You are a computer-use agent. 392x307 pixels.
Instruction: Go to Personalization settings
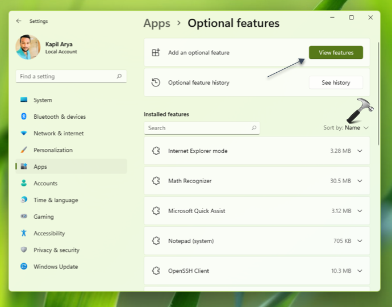tap(53, 150)
